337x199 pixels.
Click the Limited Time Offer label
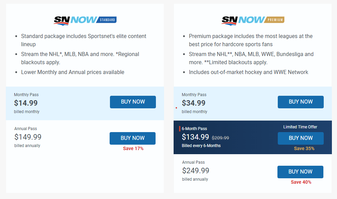click(301, 127)
